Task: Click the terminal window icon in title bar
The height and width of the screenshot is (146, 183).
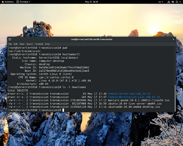Action: pyautogui.click(x=10, y=39)
